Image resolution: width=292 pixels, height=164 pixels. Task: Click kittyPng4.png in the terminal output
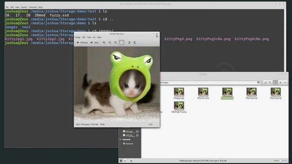pos(178,39)
